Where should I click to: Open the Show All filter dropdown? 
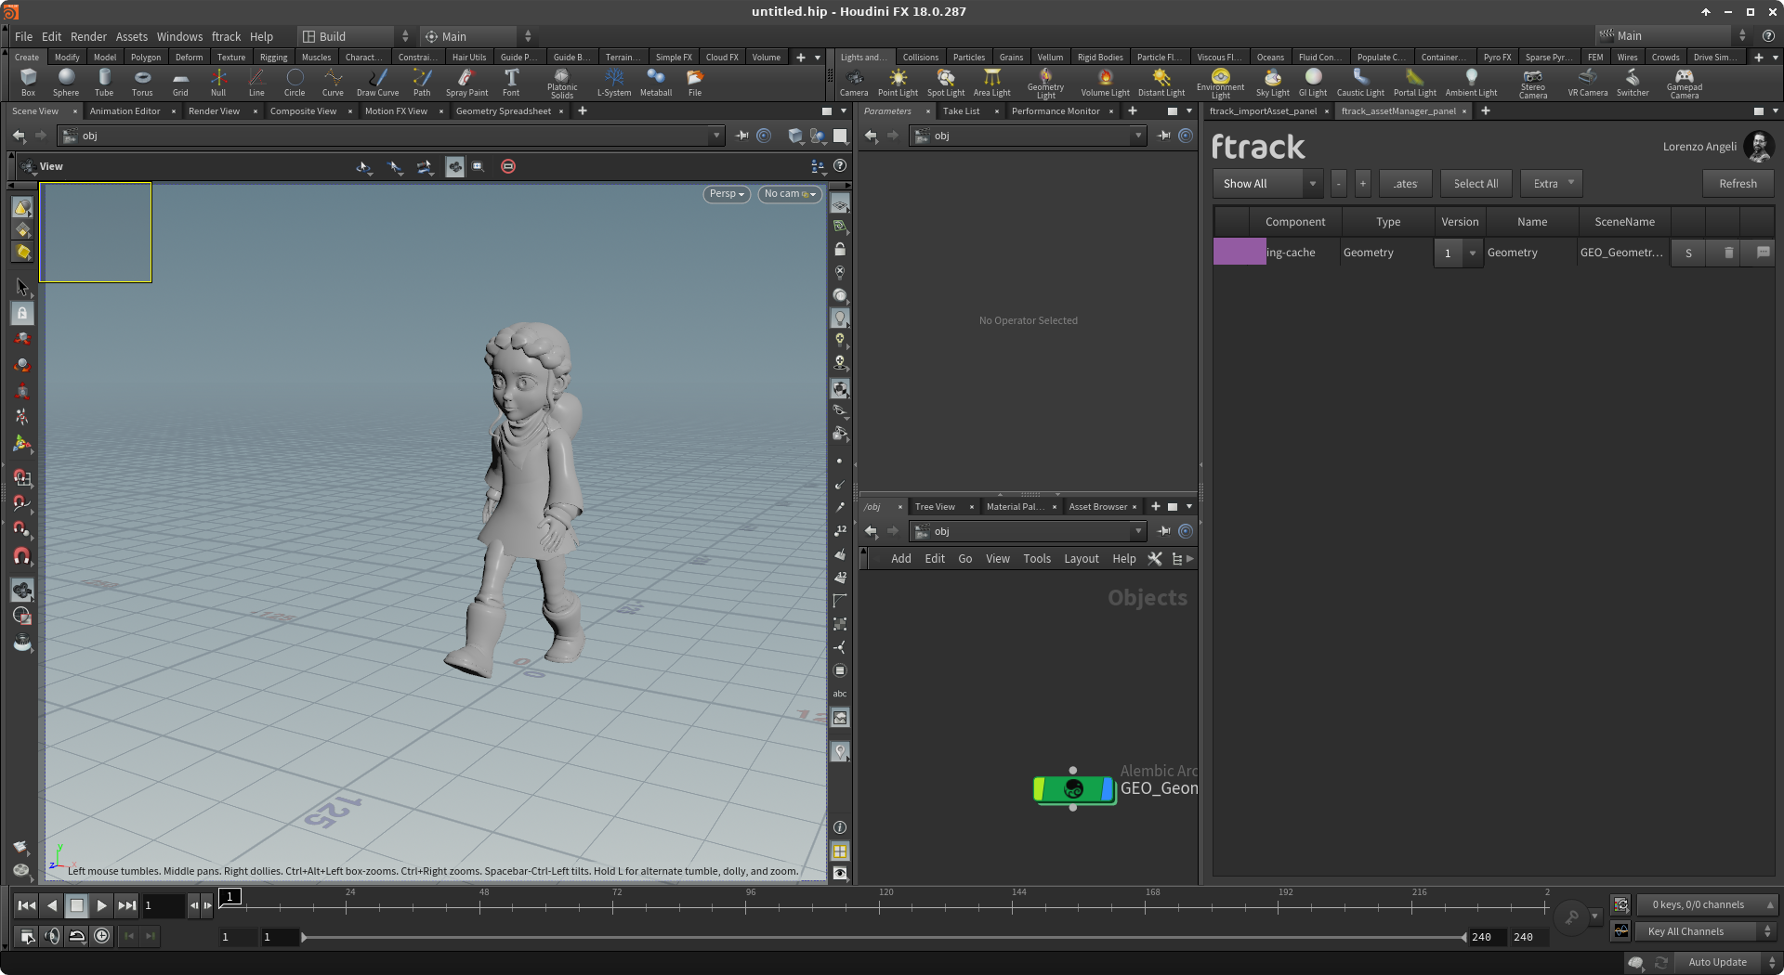(x=1267, y=184)
